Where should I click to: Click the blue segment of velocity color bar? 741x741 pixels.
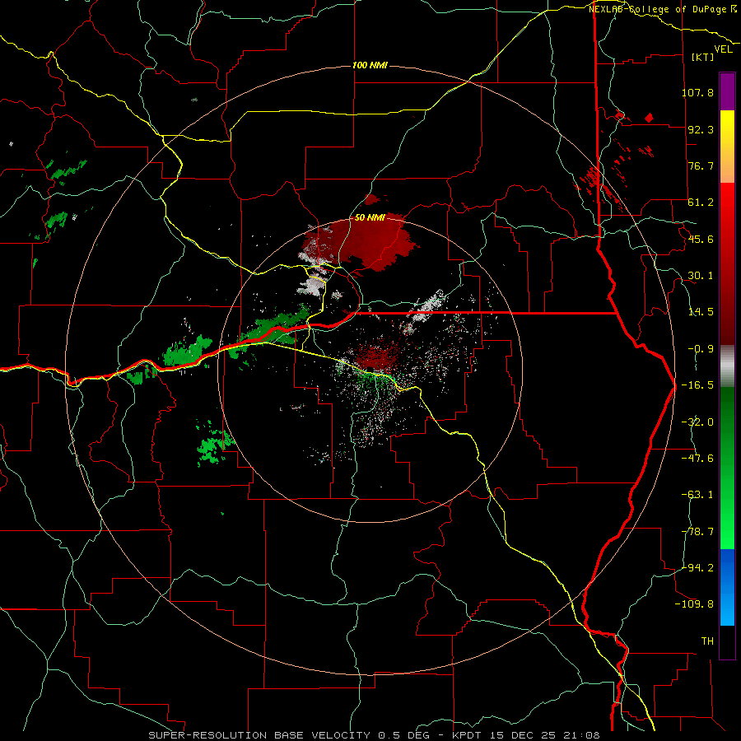(727, 587)
